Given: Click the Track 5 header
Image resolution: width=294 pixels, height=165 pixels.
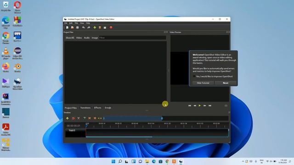Looking at the screenshot, I should click(x=75, y=133).
